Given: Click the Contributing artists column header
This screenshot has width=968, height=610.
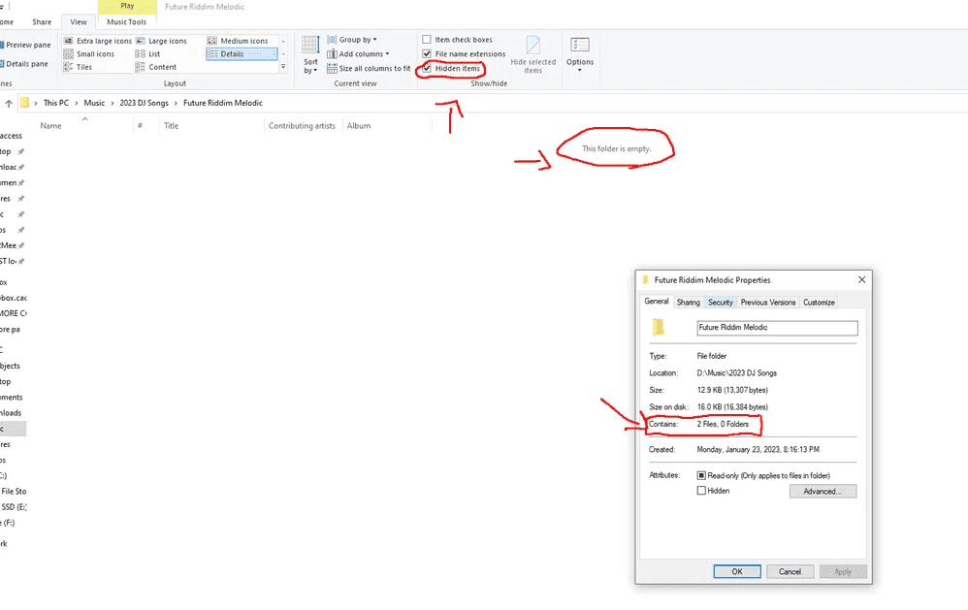Looking at the screenshot, I should (302, 126).
